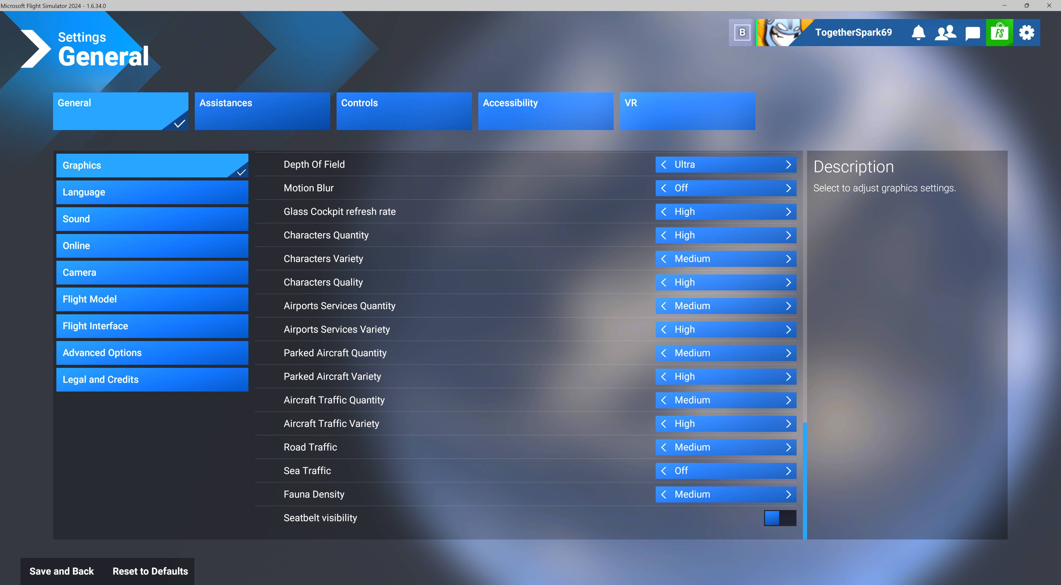1061x585 pixels.
Task: Click right arrow on Road Traffic
Action: coord(788,447)
